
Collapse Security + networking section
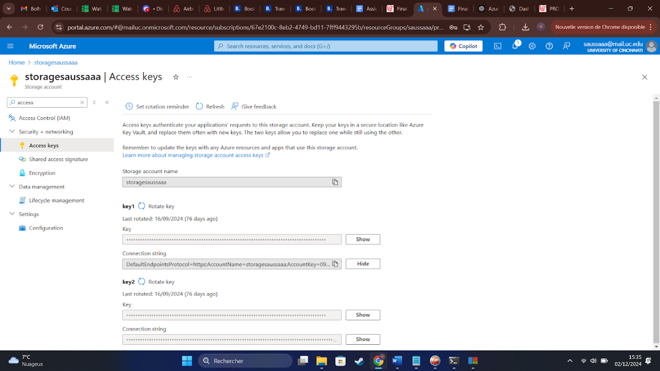[x=12, y=131]
